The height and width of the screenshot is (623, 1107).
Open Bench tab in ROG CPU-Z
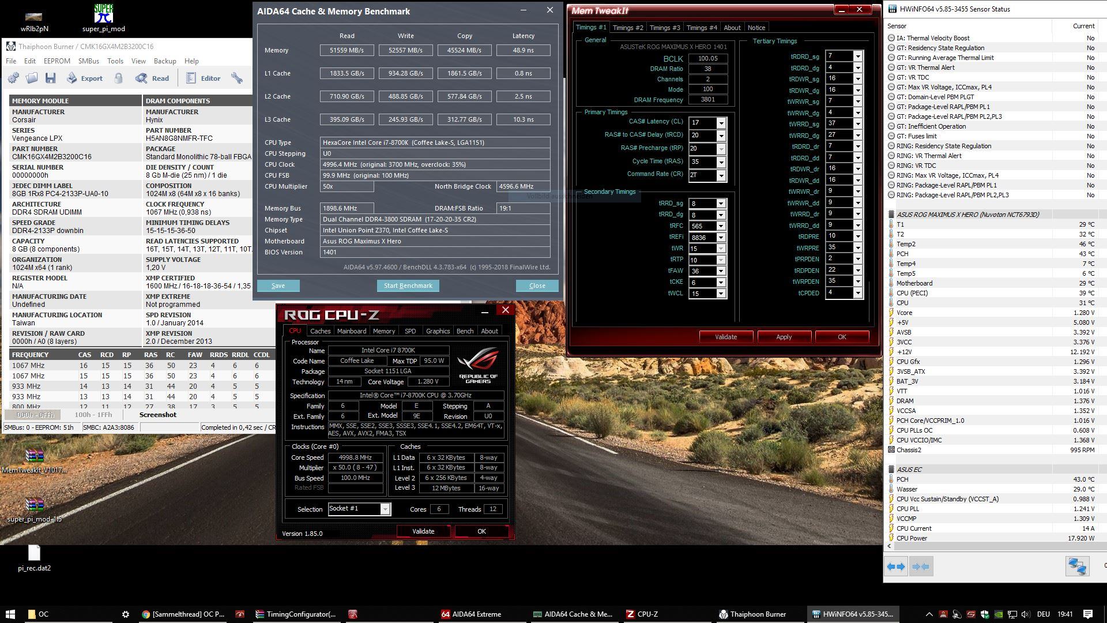(465, 331)
